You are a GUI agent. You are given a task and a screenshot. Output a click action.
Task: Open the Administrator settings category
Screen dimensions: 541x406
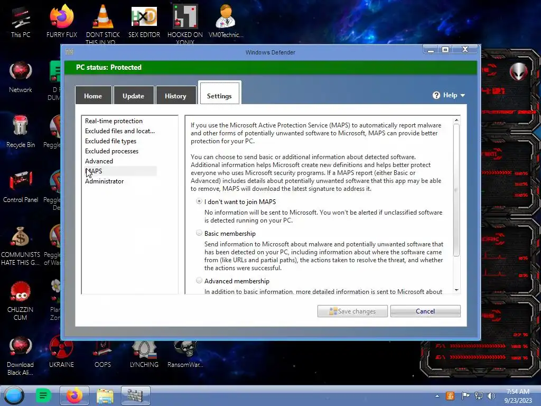pyautogui.click(x=105, y=181)
